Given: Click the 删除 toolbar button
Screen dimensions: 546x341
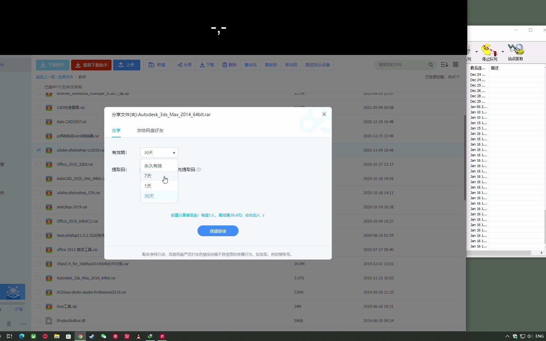Looking at the screenshot, I should click(229, 65).
